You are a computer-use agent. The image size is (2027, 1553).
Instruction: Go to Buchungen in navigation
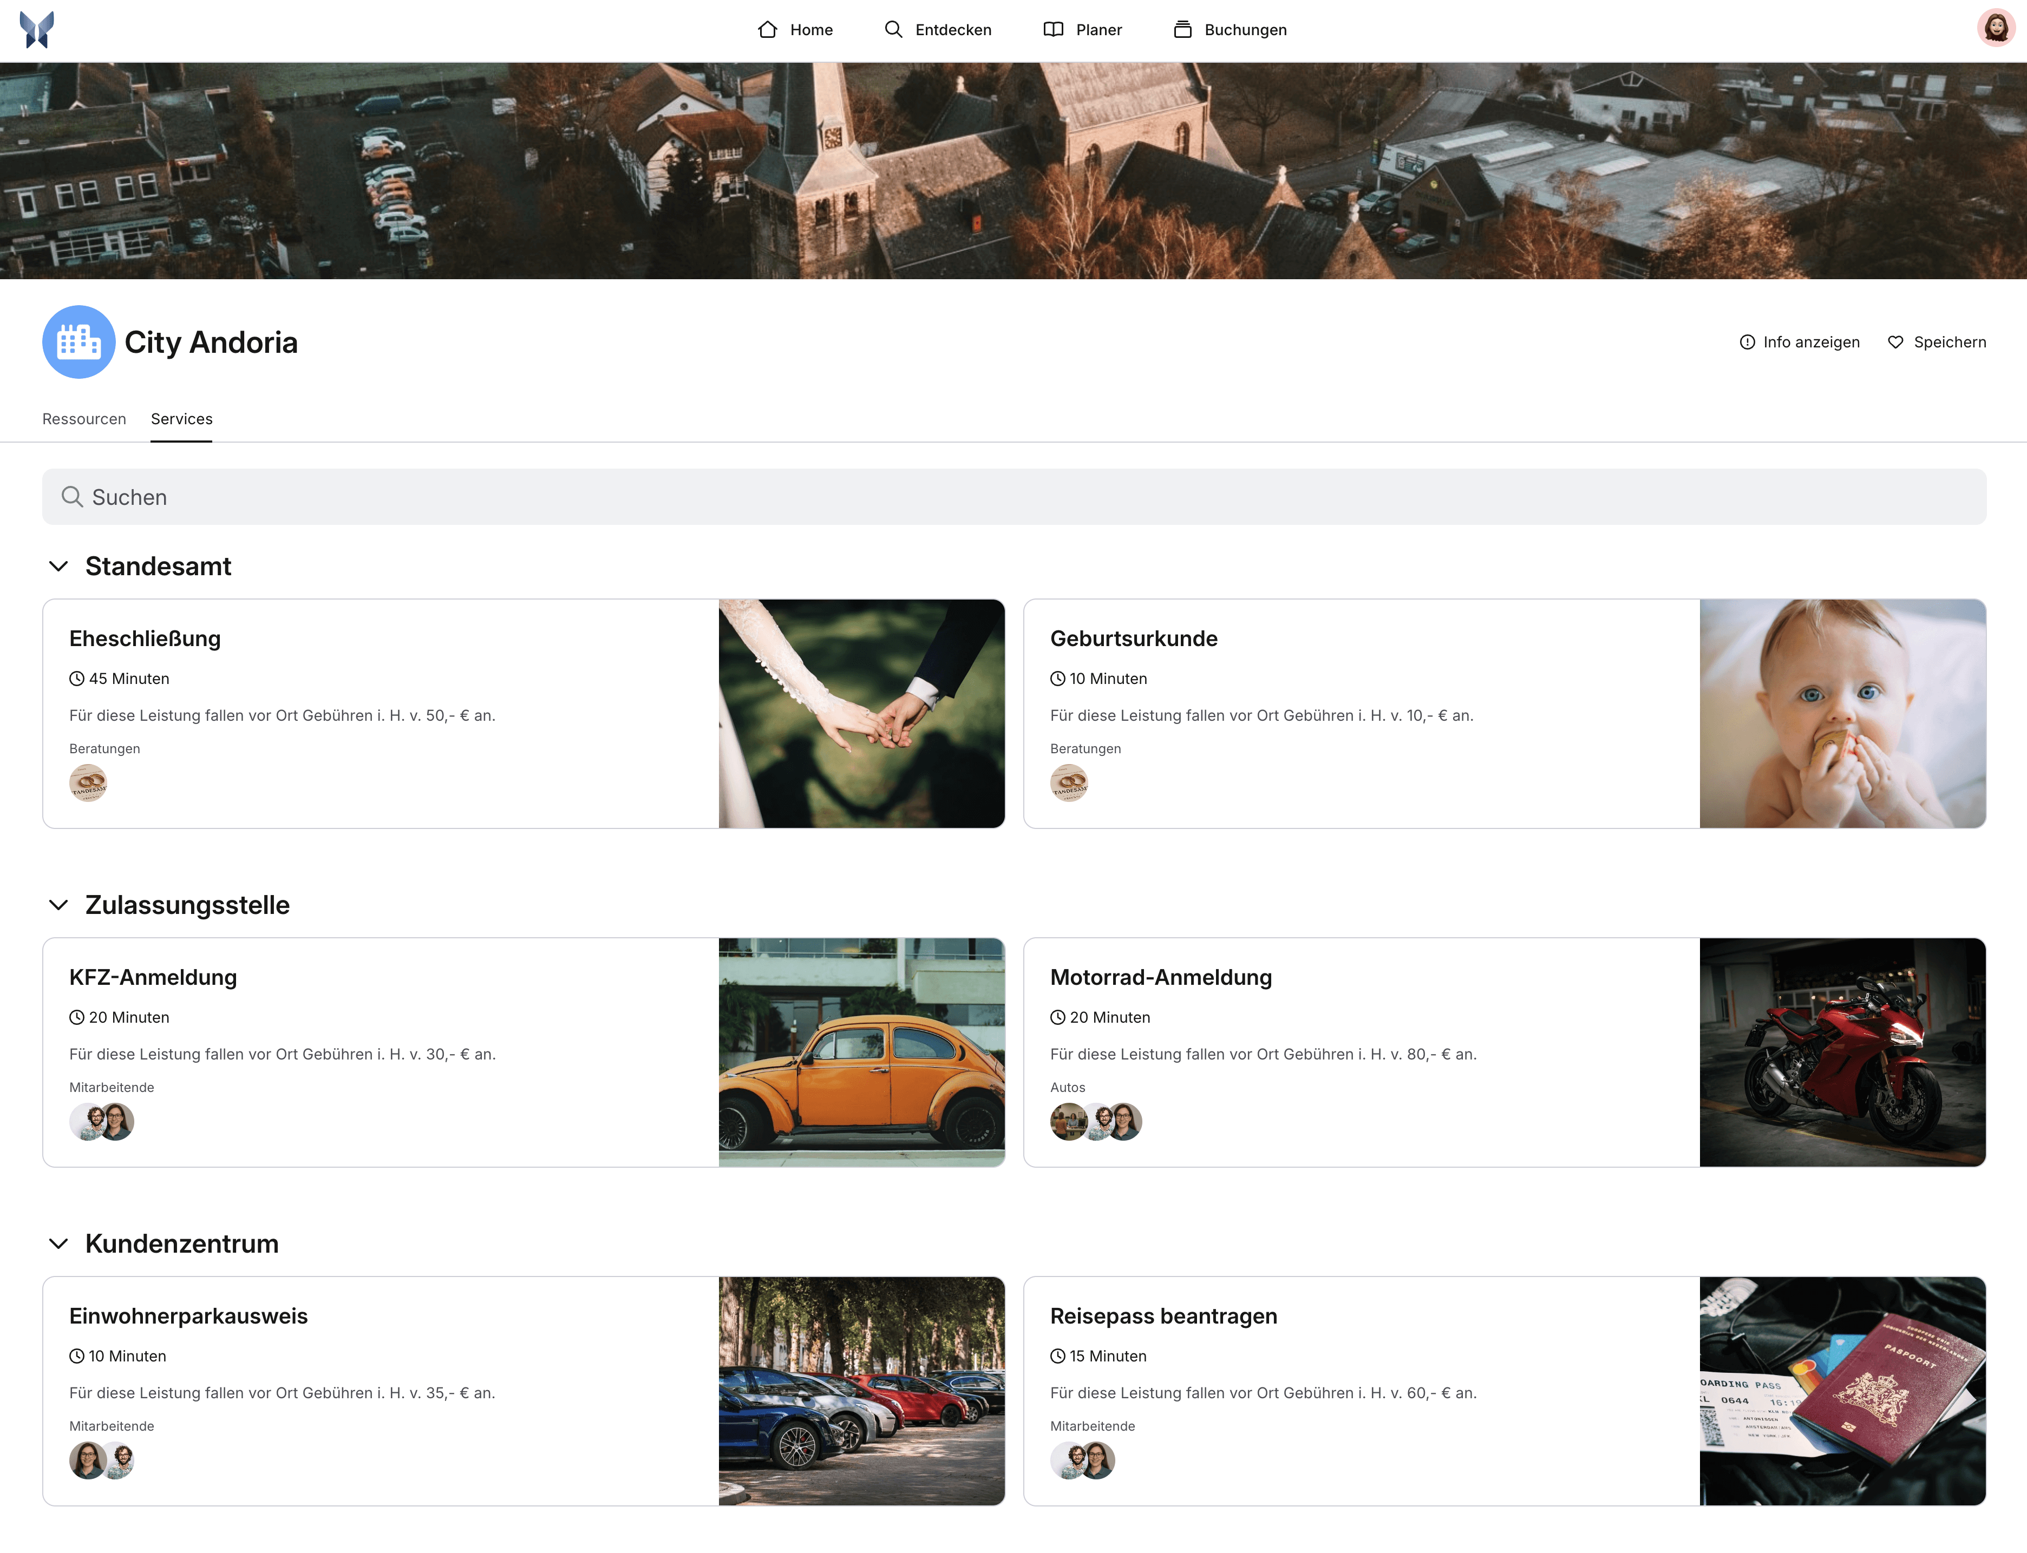(1230, 30)
